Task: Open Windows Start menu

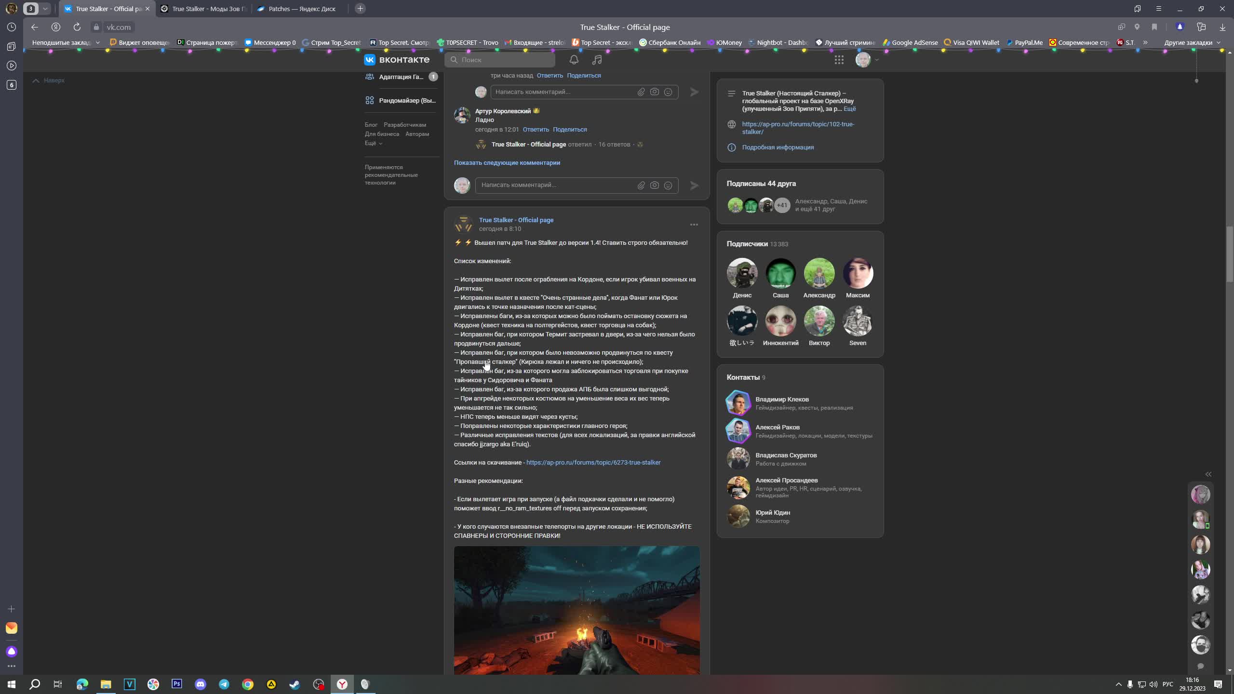Action: pyautogui.click(x=12, y=684)
